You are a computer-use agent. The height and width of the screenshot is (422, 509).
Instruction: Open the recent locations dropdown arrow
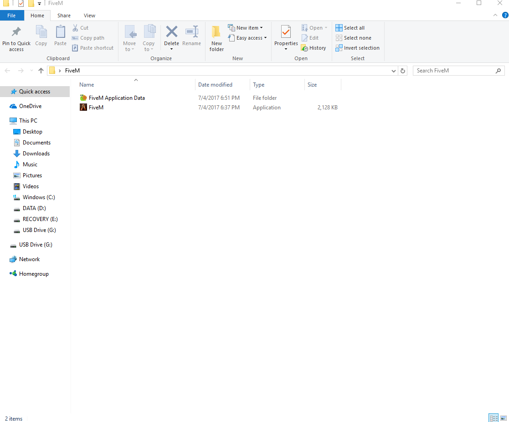pos(31,71)
